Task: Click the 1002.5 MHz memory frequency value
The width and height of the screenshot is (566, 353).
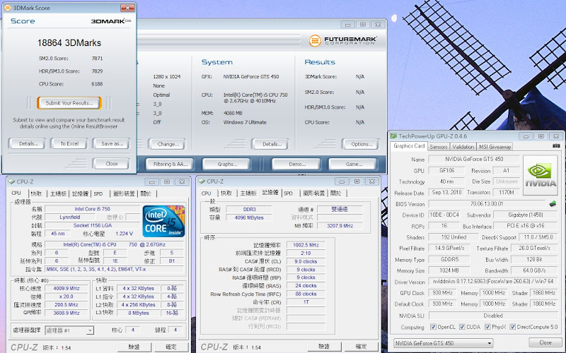Action: coord(306,244)
